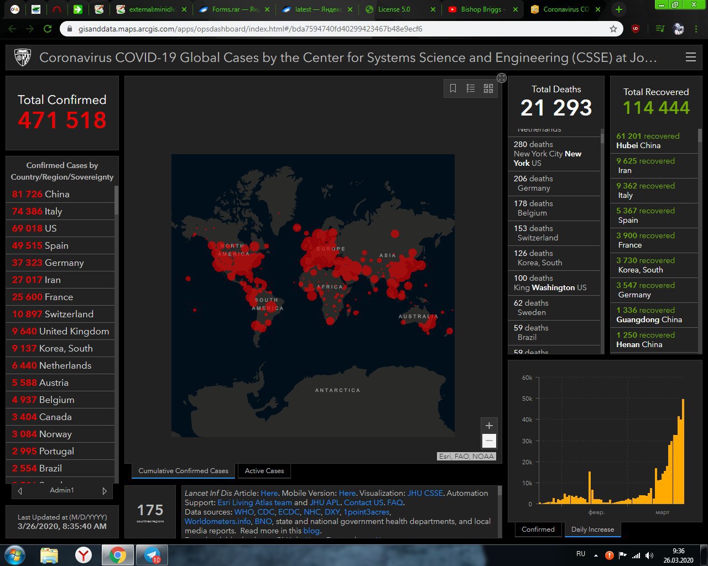
Task: Go forward in browser history
Action: click(30, 29)
